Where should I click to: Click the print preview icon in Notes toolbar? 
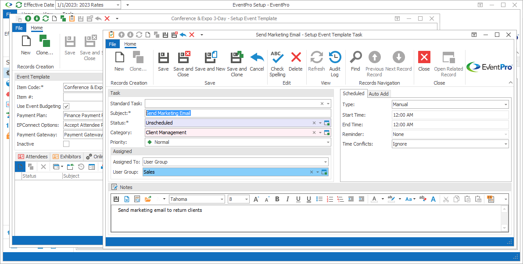(x=137, y=199)
